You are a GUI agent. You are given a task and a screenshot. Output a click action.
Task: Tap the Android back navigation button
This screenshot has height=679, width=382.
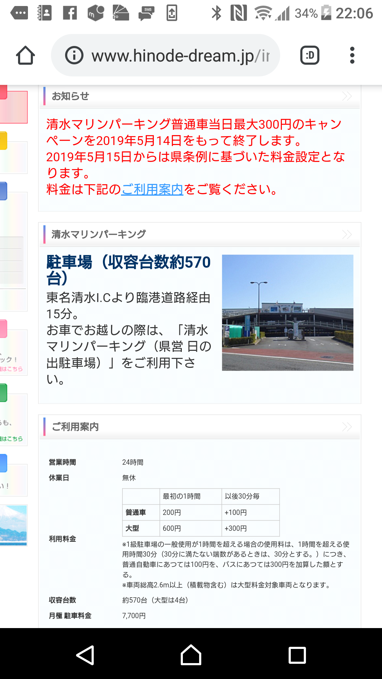pos(85,655)
